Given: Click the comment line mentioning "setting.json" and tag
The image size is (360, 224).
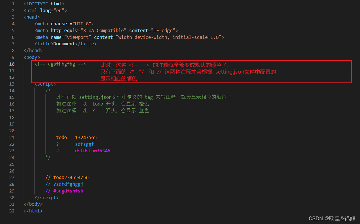Looking at the screenshot, I should pyautogui.click(x=144, y=97).
